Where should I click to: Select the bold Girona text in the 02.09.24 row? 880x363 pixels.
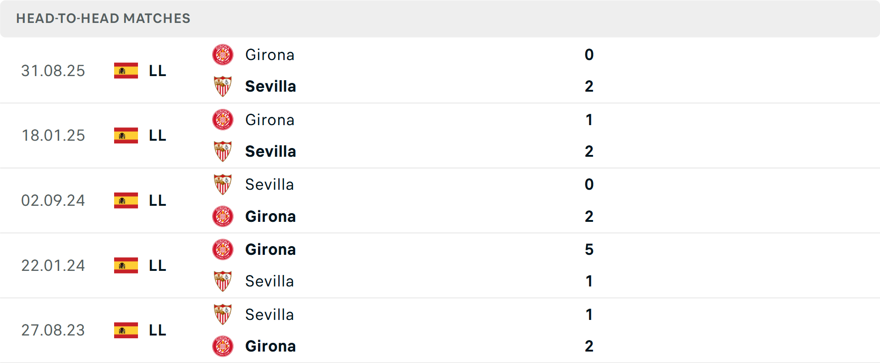(x=270, y=216)
